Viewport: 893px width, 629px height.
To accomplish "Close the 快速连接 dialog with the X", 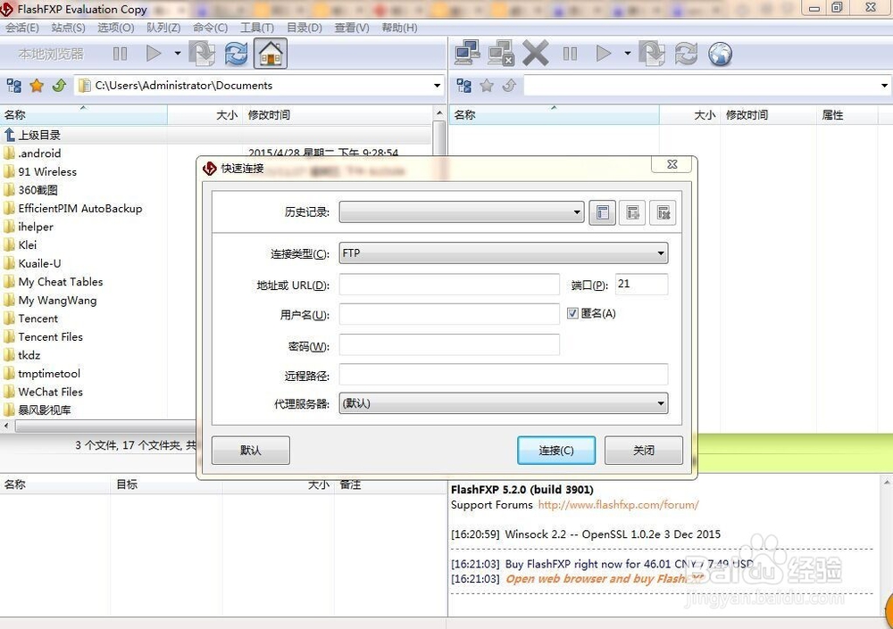I will [672, 164].
